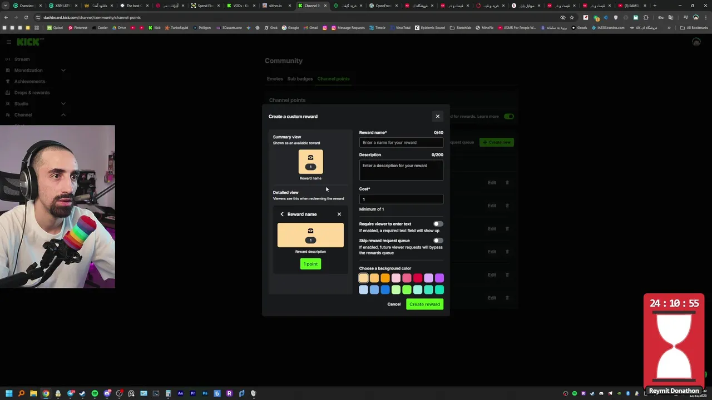Expand the bookmarks overflow chevron

click(x=669, y=27)
